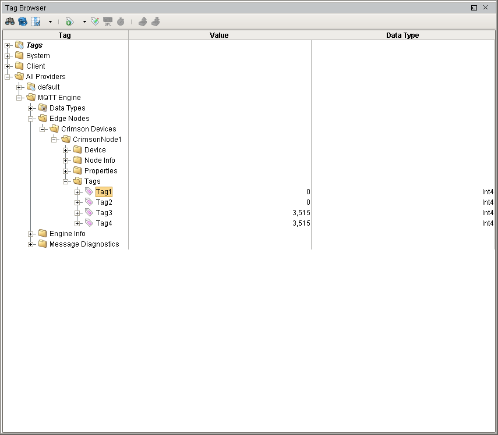Click the Message Diagnostics folder icon

click(x=43, y=244)
